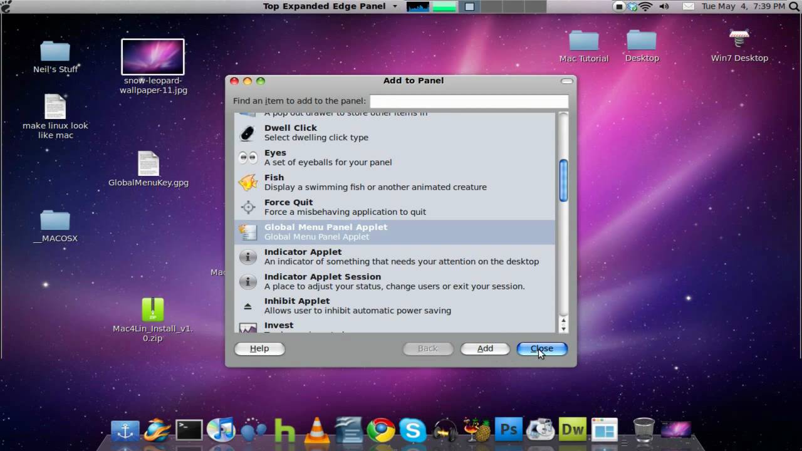802x451 pixels.
Task: Select the Eyes applet eyeball icon
Action: tap(248, 157)
